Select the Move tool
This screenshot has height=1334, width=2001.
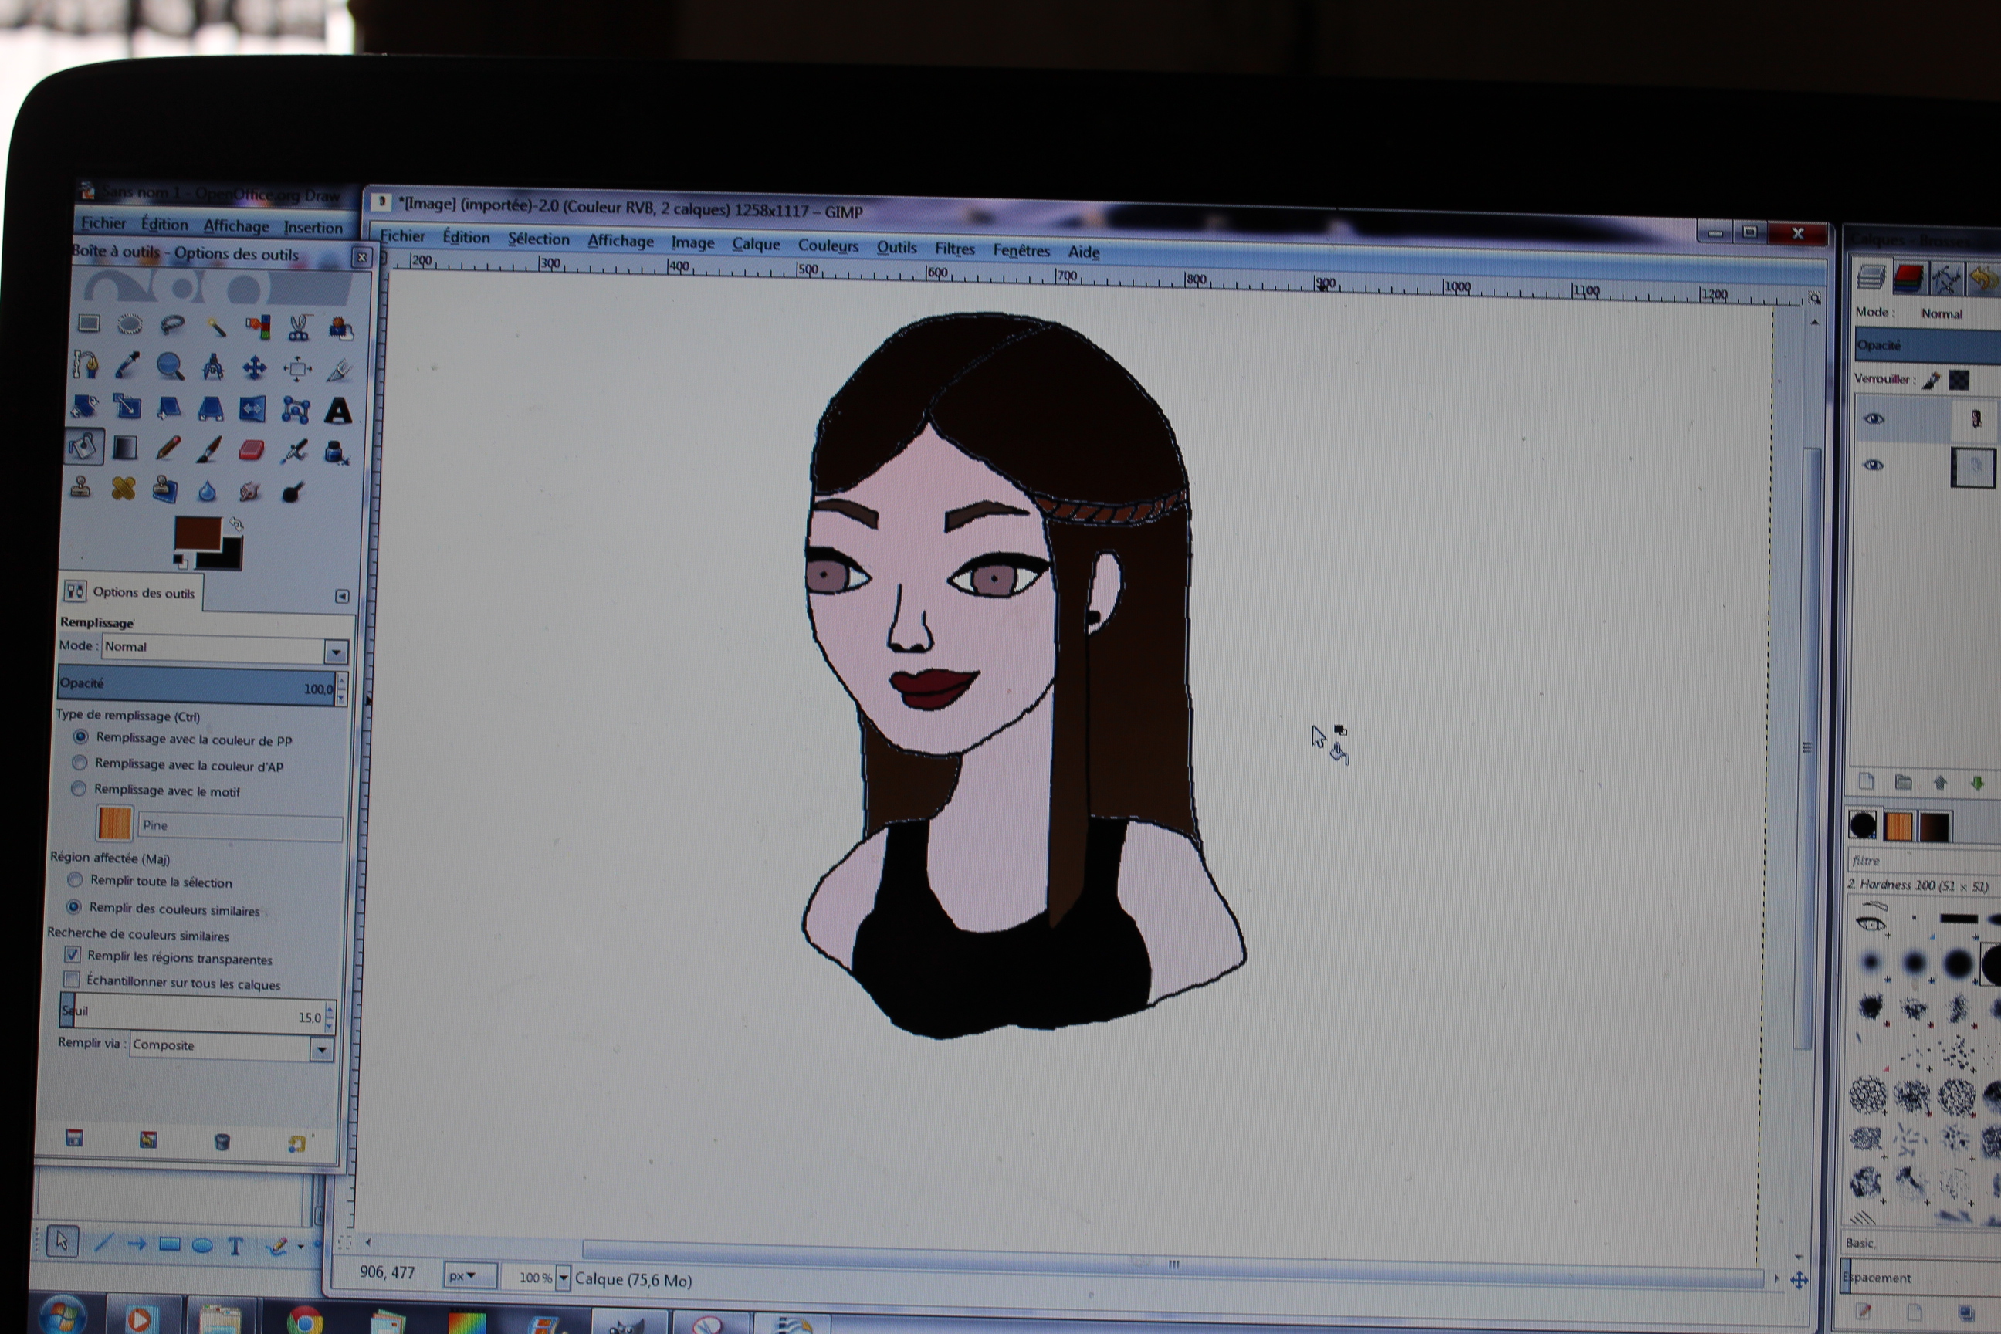[x=255, y=368]
